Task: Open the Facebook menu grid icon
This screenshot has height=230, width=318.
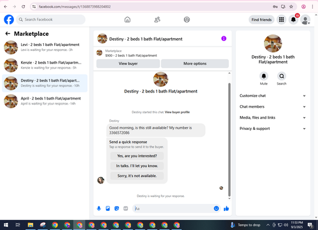Action: (x=281, y=20)
